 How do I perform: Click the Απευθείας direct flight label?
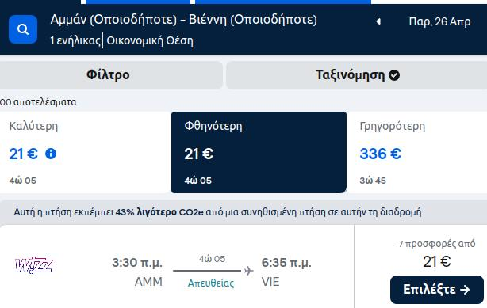(x=211, y=283)
